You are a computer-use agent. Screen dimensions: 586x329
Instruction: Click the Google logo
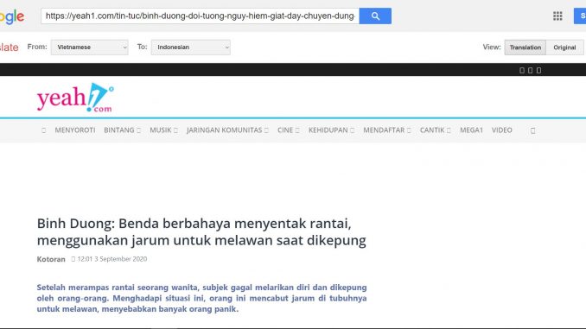point(12,16)
